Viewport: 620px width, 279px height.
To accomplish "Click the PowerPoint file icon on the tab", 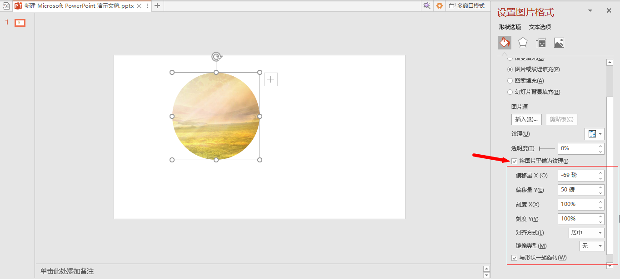I will 18,5.
